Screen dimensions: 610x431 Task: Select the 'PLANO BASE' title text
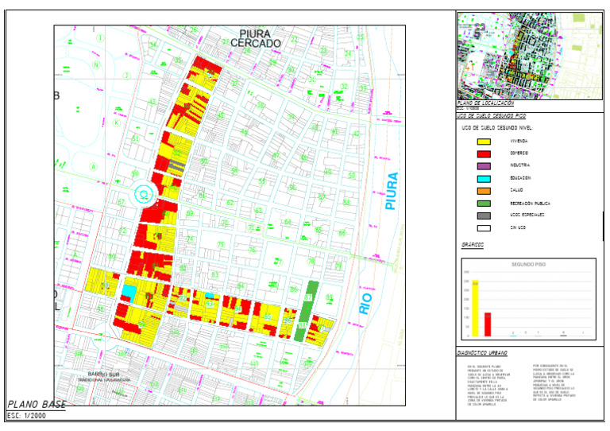pos(37,405)
